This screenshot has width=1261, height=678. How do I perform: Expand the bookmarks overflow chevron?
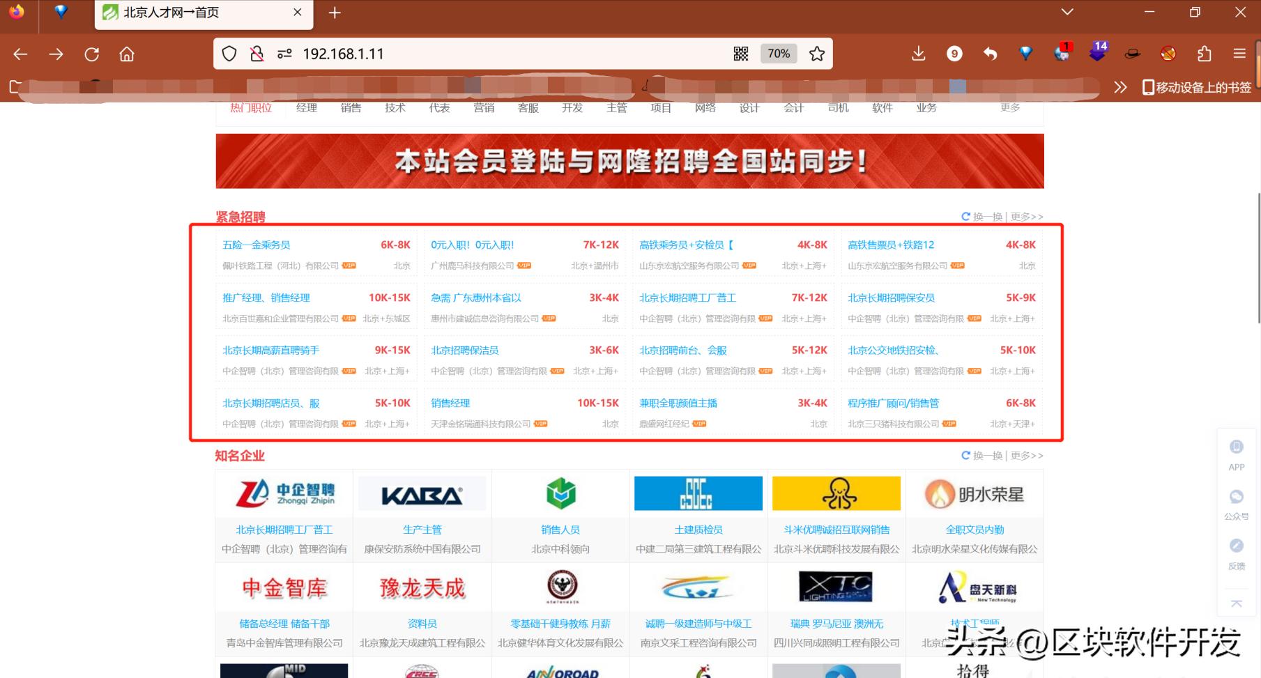[x=1120, y=87]
